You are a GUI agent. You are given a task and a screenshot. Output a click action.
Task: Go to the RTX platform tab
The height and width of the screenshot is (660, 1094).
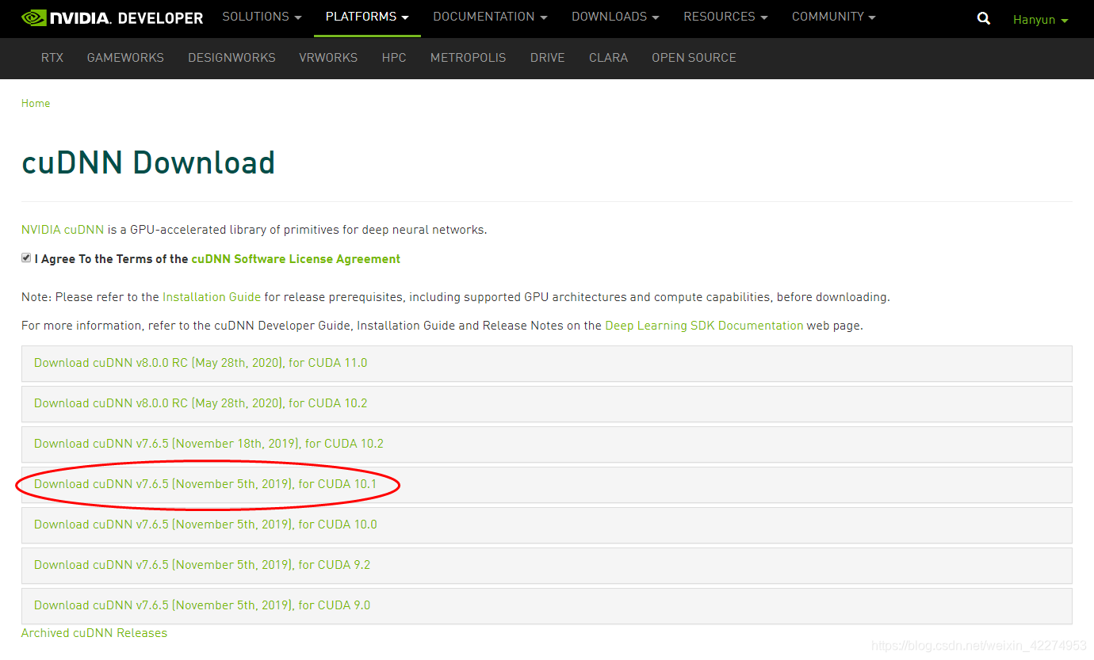coord(52,58)
